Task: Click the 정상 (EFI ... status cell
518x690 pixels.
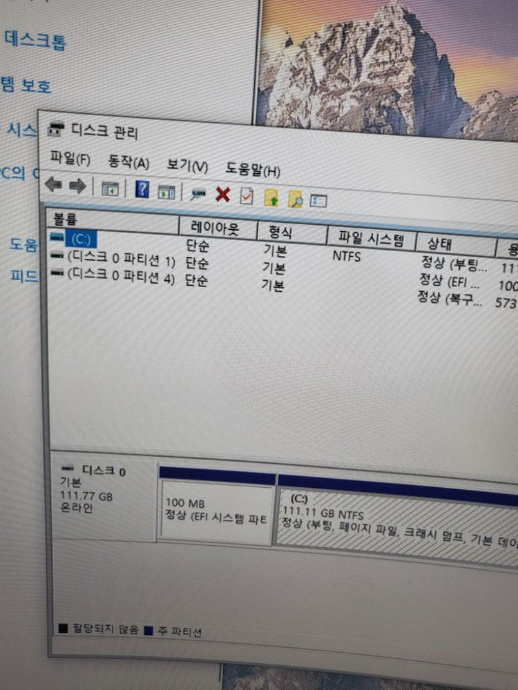Action: [450, 281]
